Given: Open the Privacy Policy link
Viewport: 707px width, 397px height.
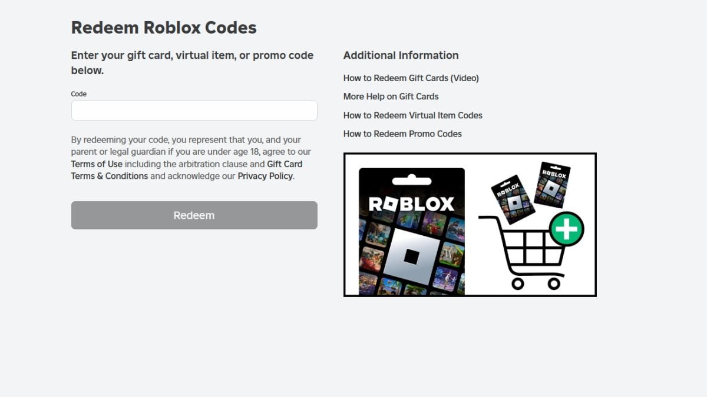Looking at the screenshot, I should tap(265, 176).
